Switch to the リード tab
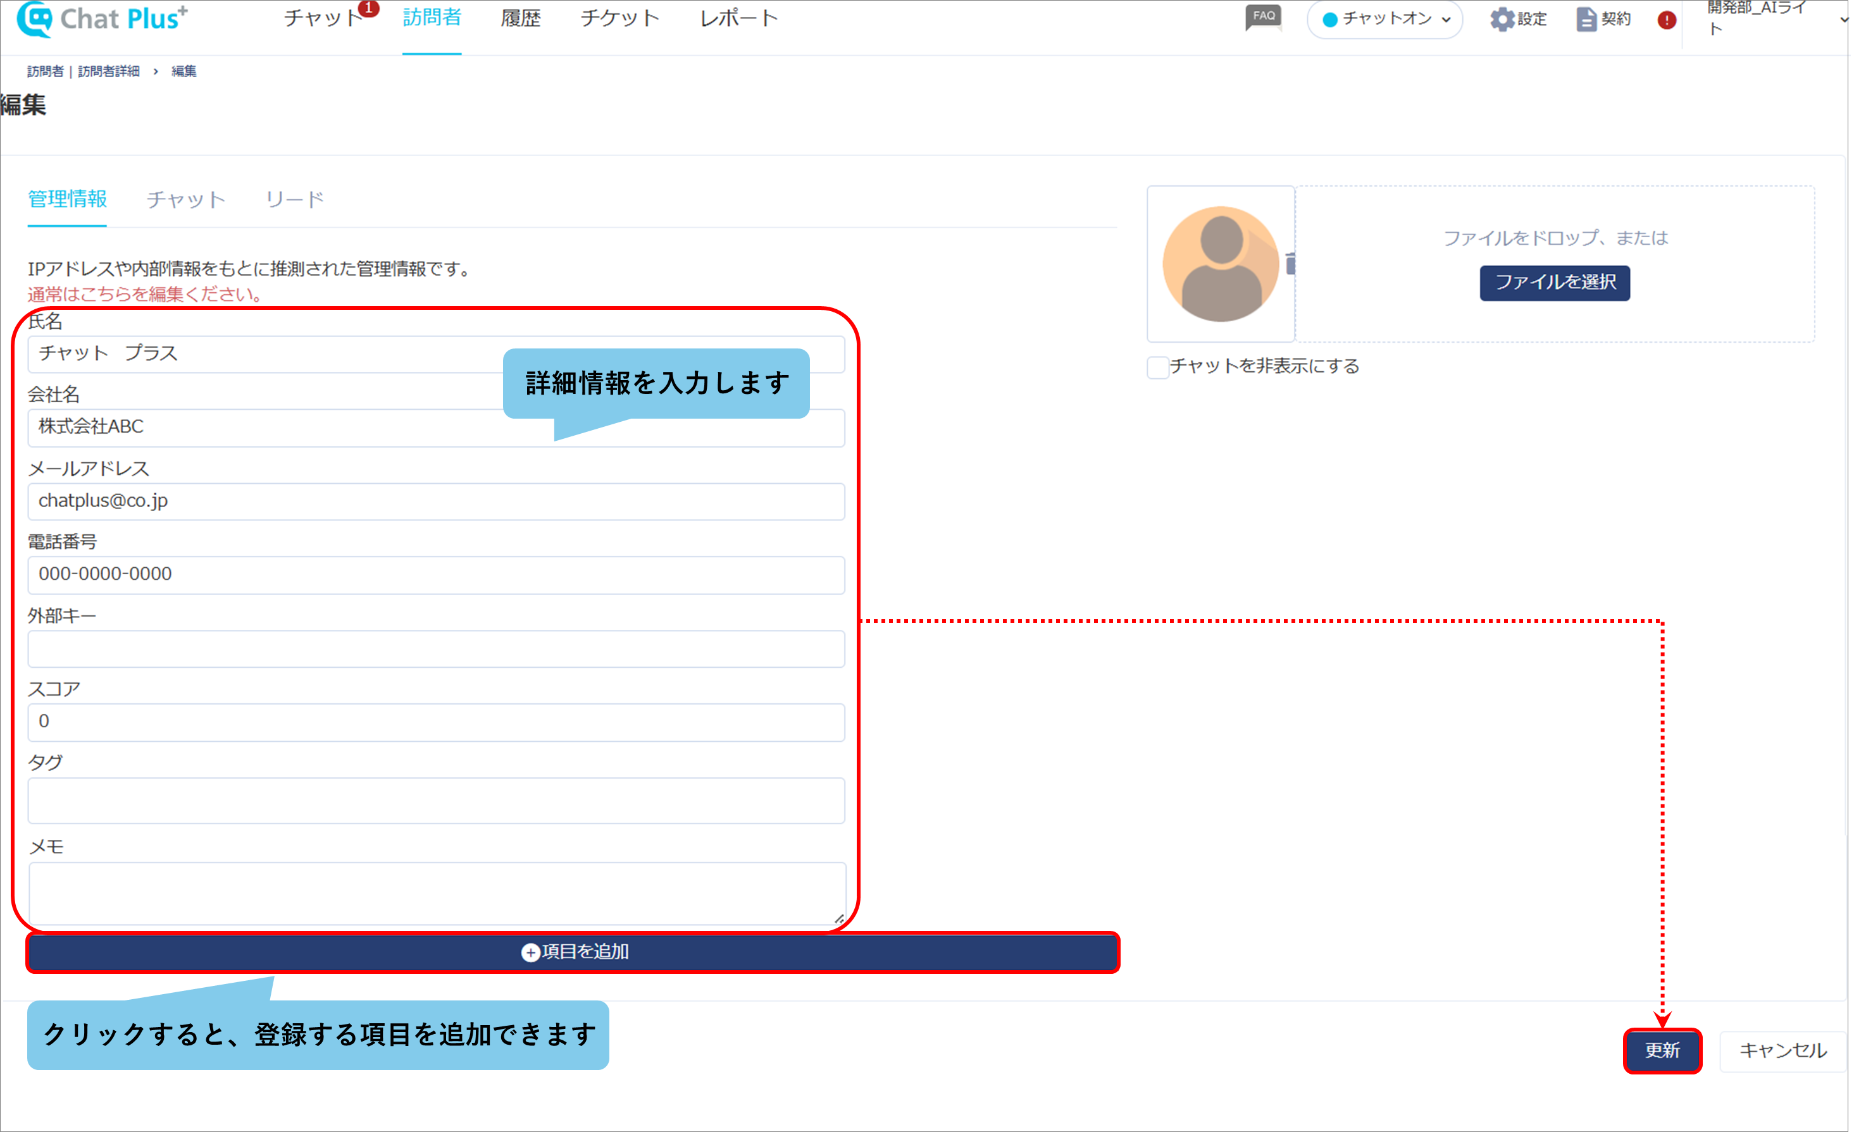Screen dimensions: 1854x1132 click(294, 200)
